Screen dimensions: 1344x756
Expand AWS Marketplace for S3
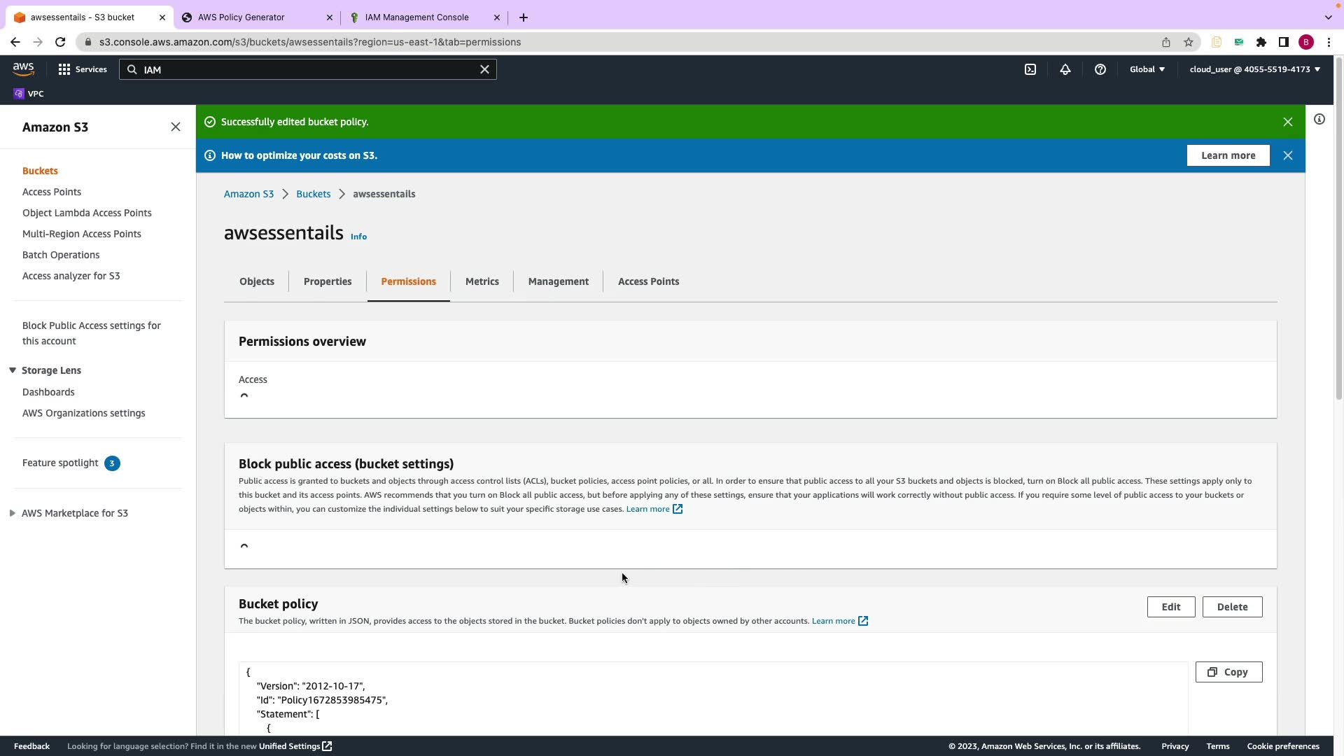[13, 513]
